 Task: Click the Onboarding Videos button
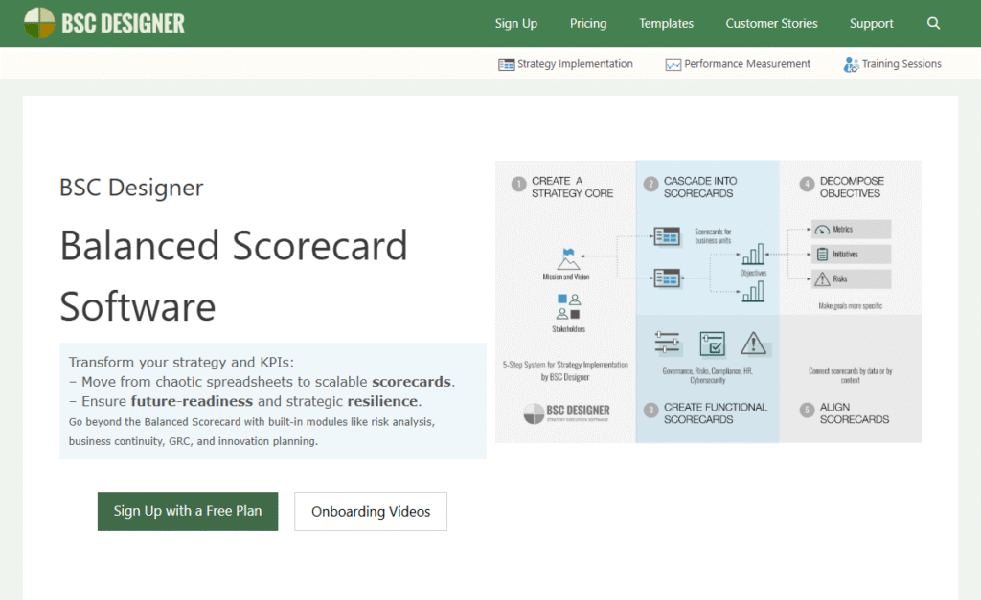click(371, 511)
